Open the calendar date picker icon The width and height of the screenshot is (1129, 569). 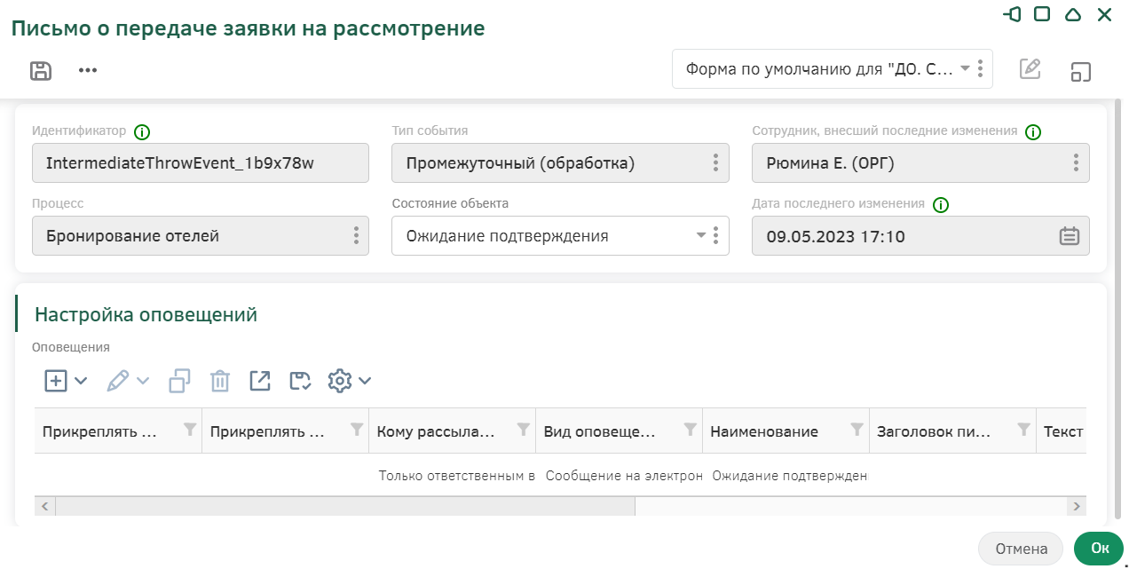point(1070,236)
